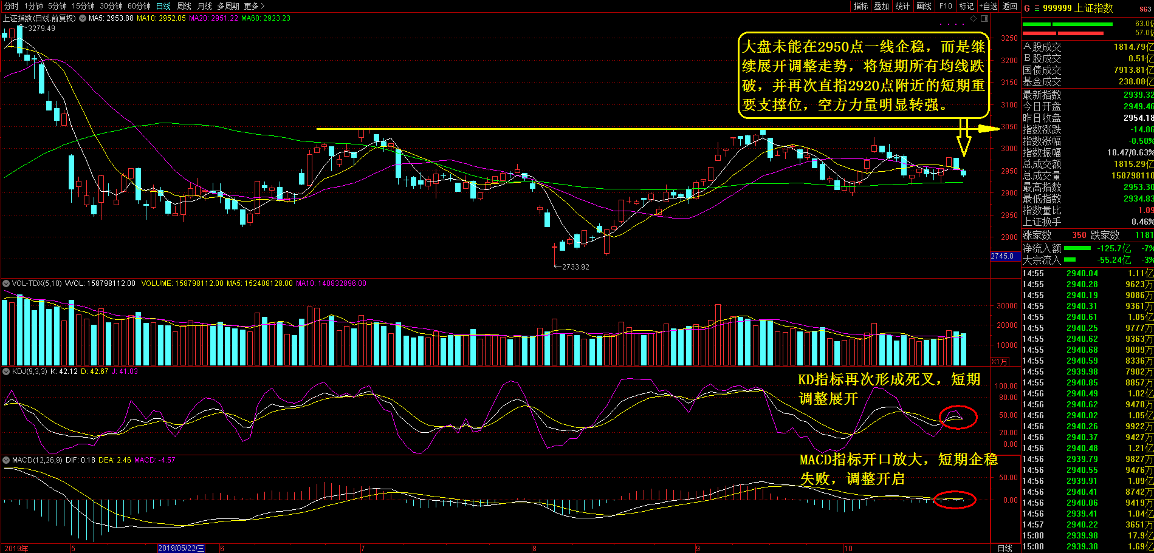Click the KDJ(9,3,3) indicator name
This screenshot has height=553, width=1154.
coord(29,371)
